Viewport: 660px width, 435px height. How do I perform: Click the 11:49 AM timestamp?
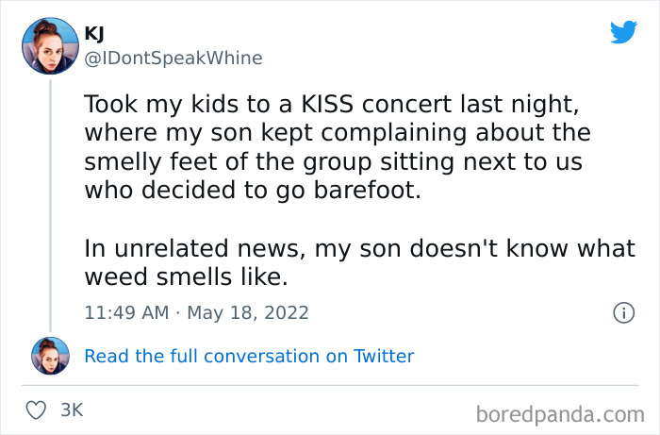(x=124, y=312)
